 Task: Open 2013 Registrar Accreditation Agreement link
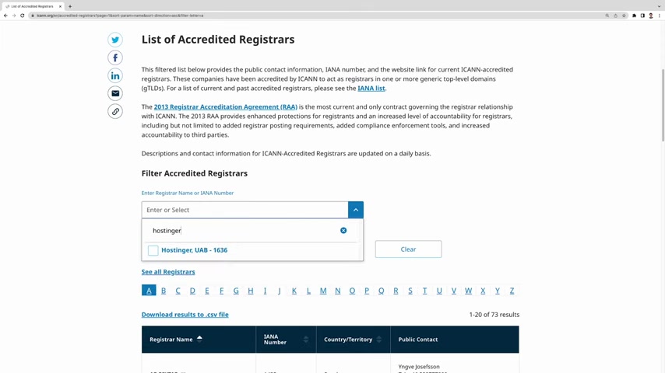226,106
